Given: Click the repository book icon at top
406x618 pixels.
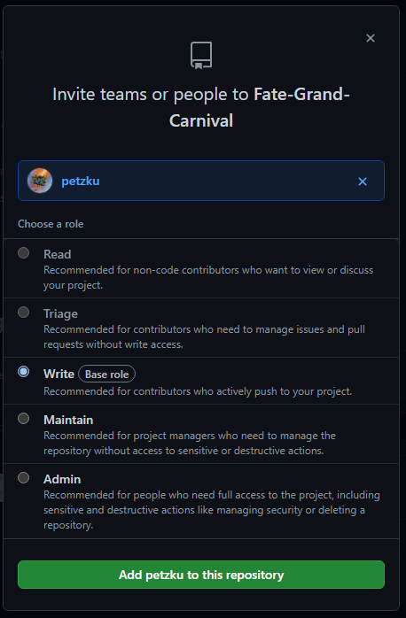Looking at the screenshot, I should tap(201, 56).
